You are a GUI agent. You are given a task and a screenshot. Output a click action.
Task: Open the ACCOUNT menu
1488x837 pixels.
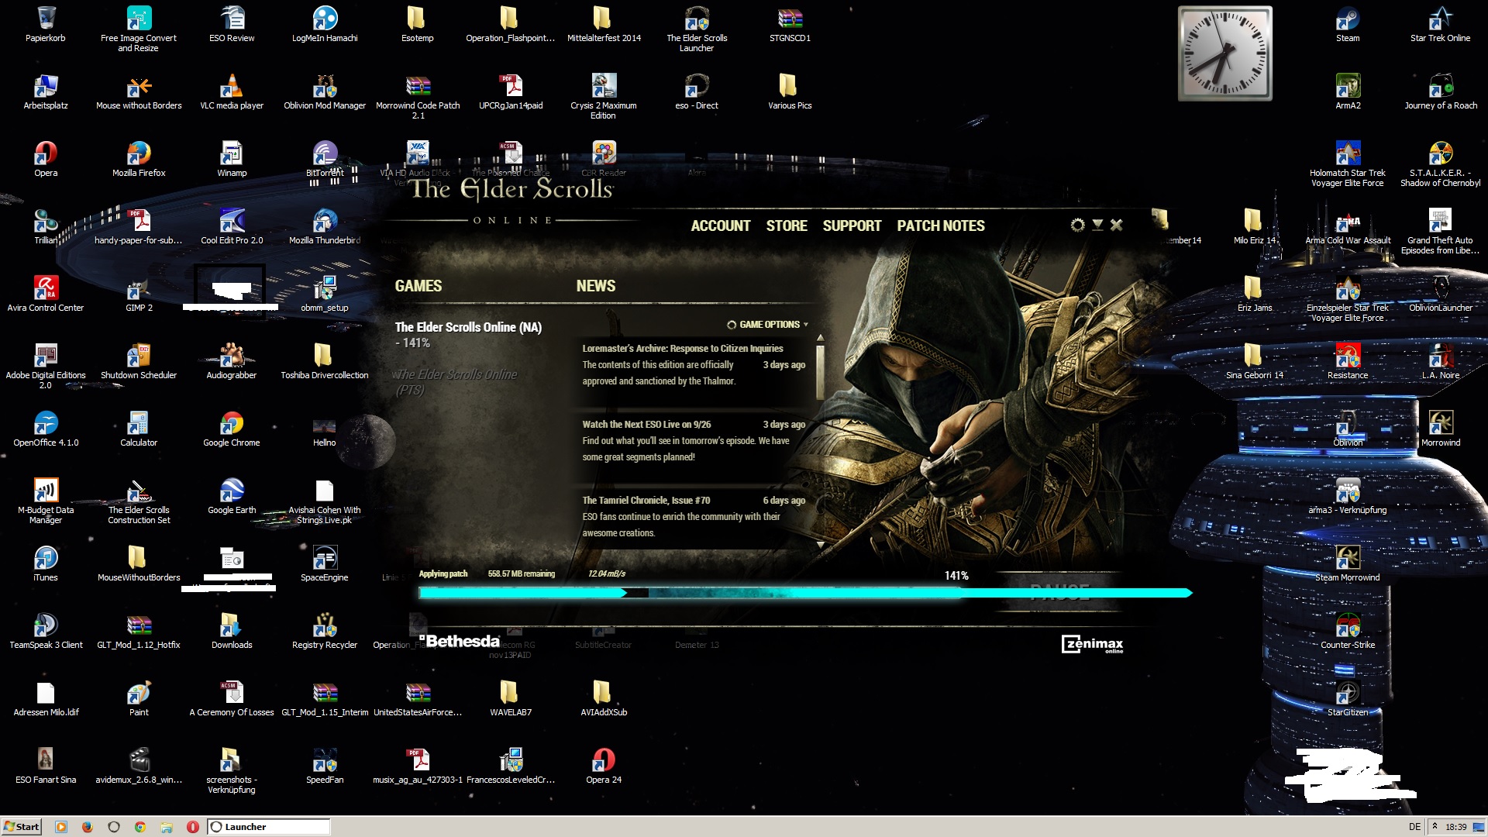tap(720, 226)
